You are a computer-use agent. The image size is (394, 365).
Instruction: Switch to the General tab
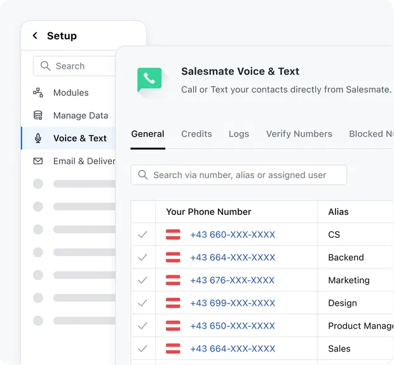coord(147,134)
